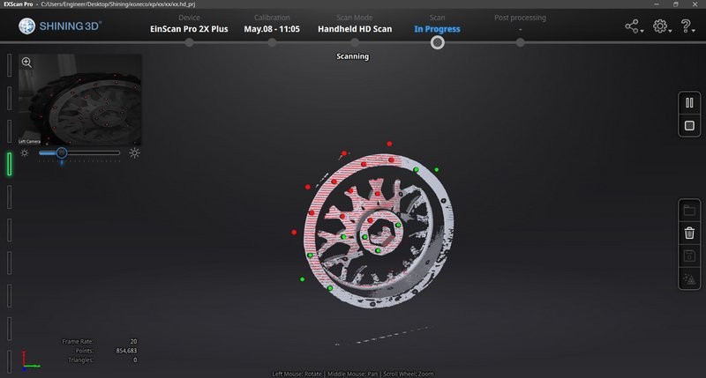706x378 pixels.
Task: Pause the ongoing scan
Action: tap(689, 103)
